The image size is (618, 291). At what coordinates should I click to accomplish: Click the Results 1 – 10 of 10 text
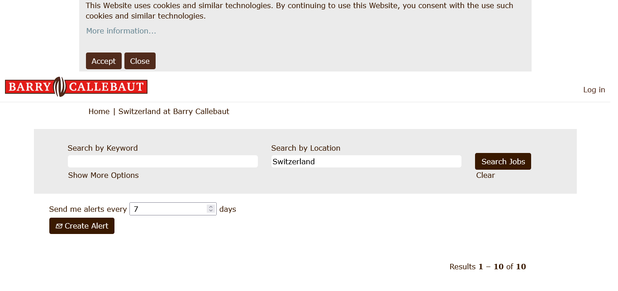[487, 267]
